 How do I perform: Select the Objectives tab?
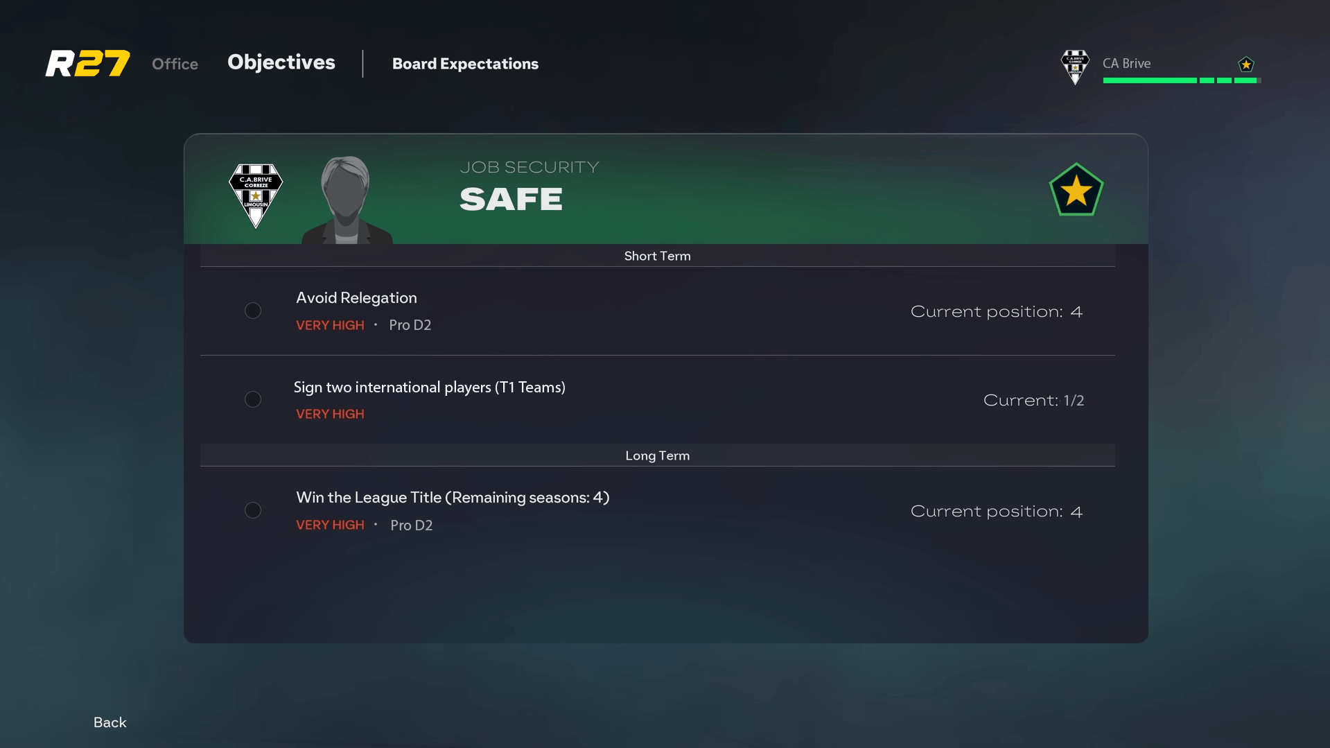(x=281, y=62)
